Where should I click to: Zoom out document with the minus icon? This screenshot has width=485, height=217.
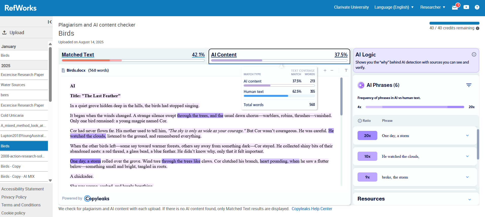(x=332, y=70)
